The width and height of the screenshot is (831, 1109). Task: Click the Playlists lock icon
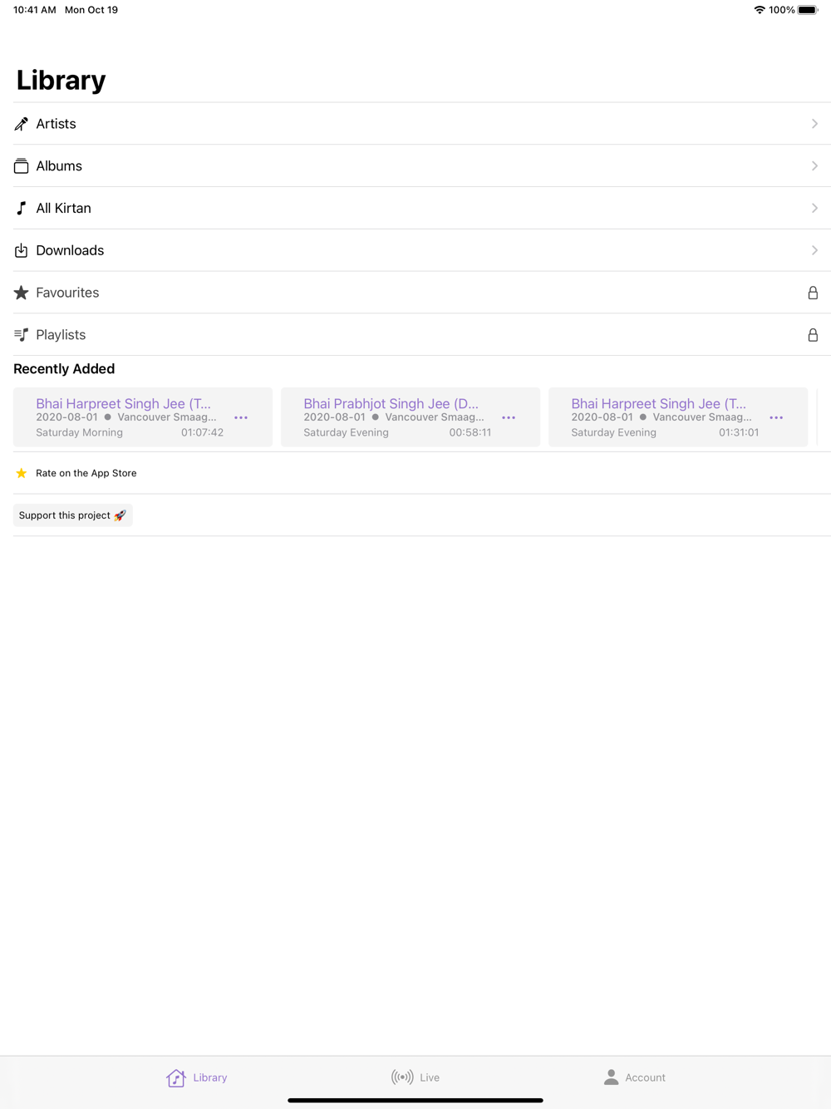pyautogui.click(x=813, y=335)
